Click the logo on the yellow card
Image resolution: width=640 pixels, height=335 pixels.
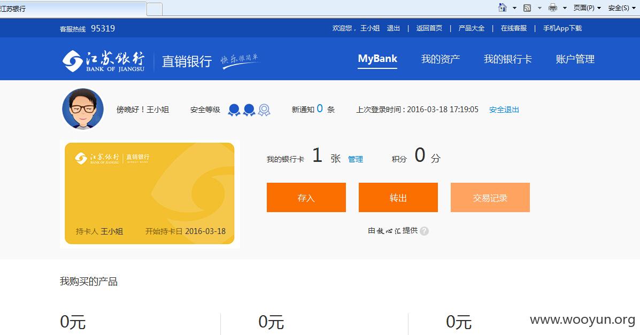[112, 158]
